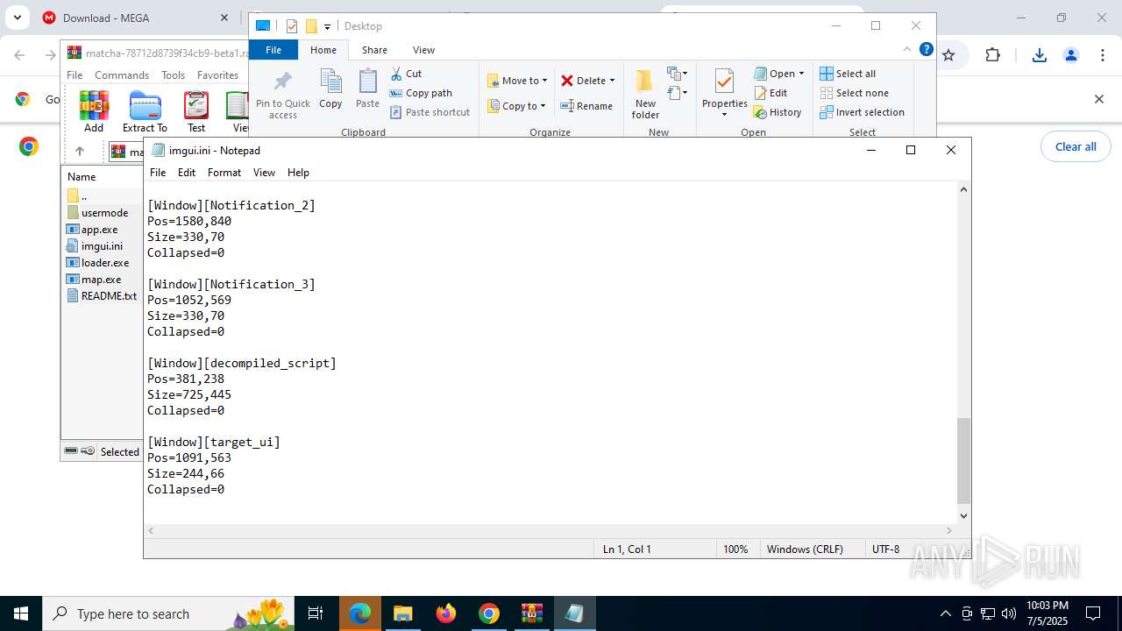Image resolution: width=1122 pixels, height=631 pixels.
Task: Close the Download - MEGA tab
Action: click(x=224, y=18)
